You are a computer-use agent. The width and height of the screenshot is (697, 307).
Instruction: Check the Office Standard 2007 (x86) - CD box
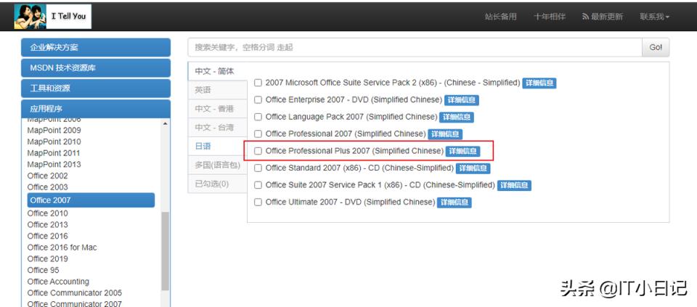pos(258,168)
